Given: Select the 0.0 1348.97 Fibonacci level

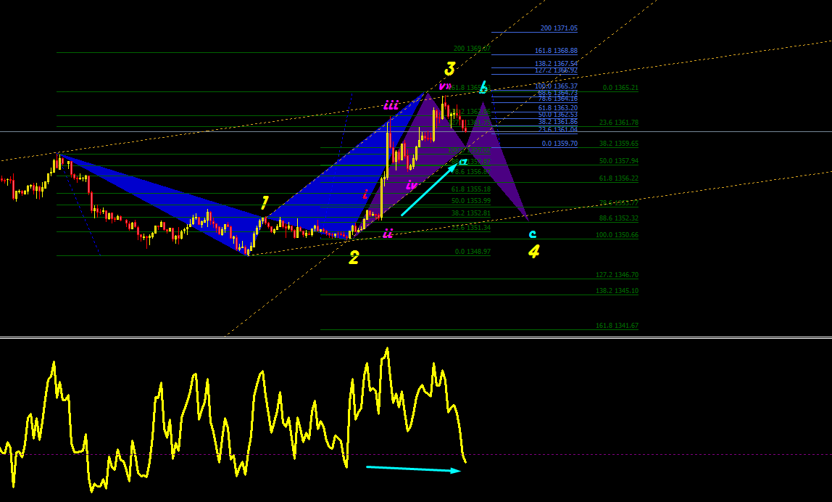Looking at the screenshot, I should pyautogui.click(x=473, y=251).
